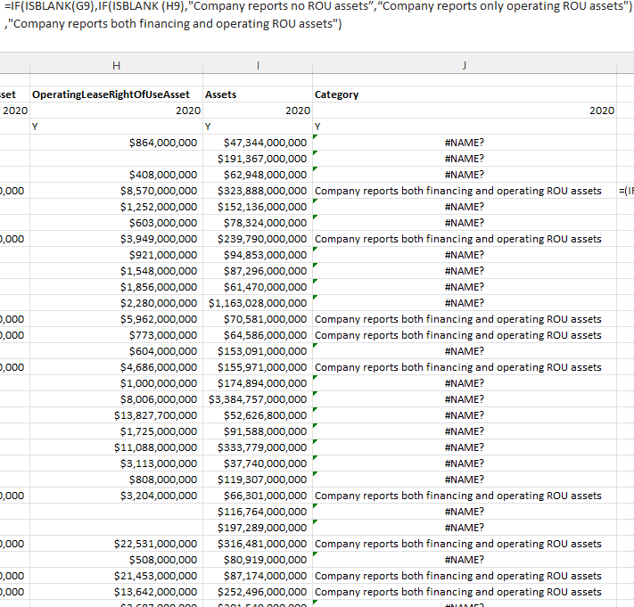Select cell with $773,000,000

point(117,335)
